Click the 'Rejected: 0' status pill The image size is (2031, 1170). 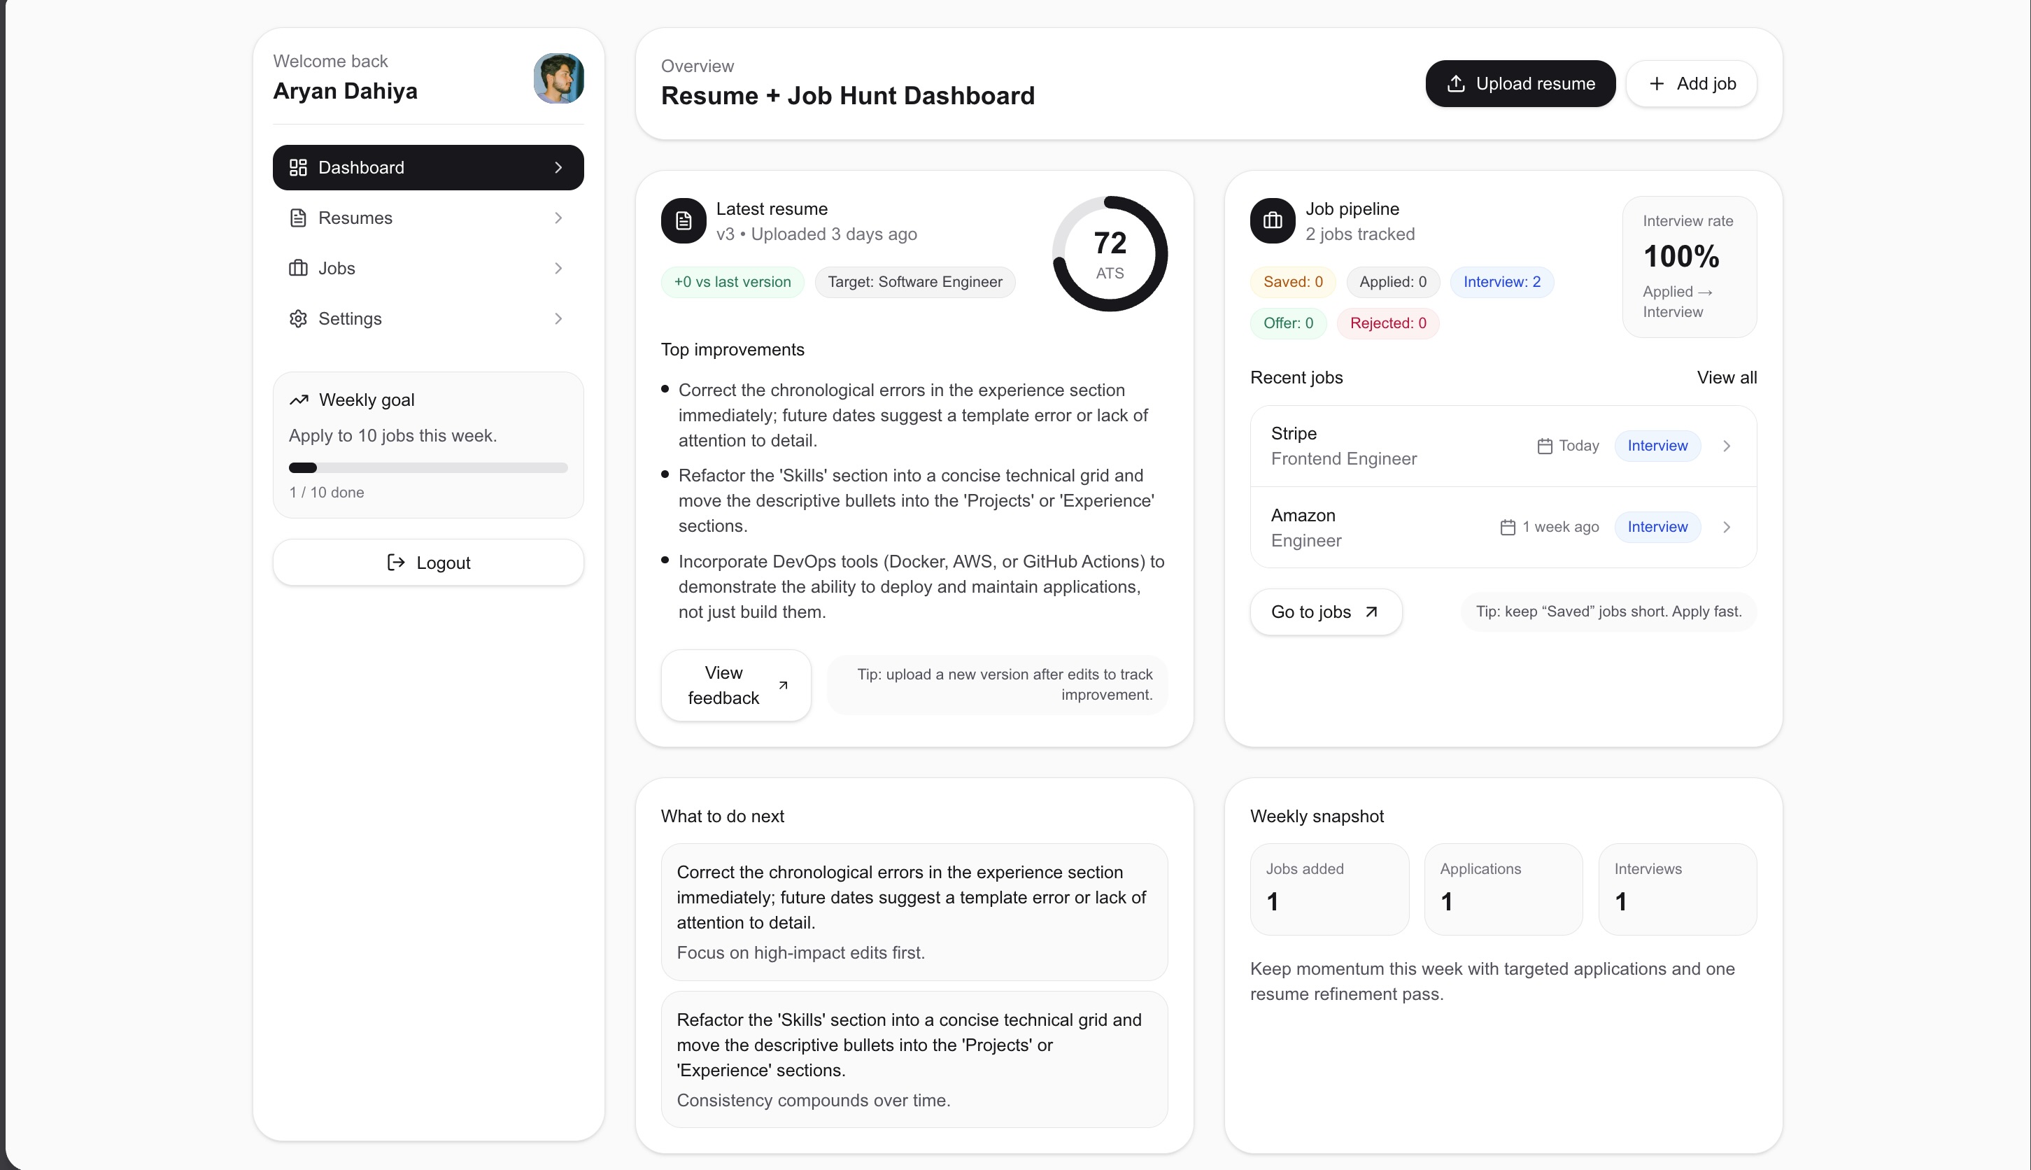coord(1388,323)
